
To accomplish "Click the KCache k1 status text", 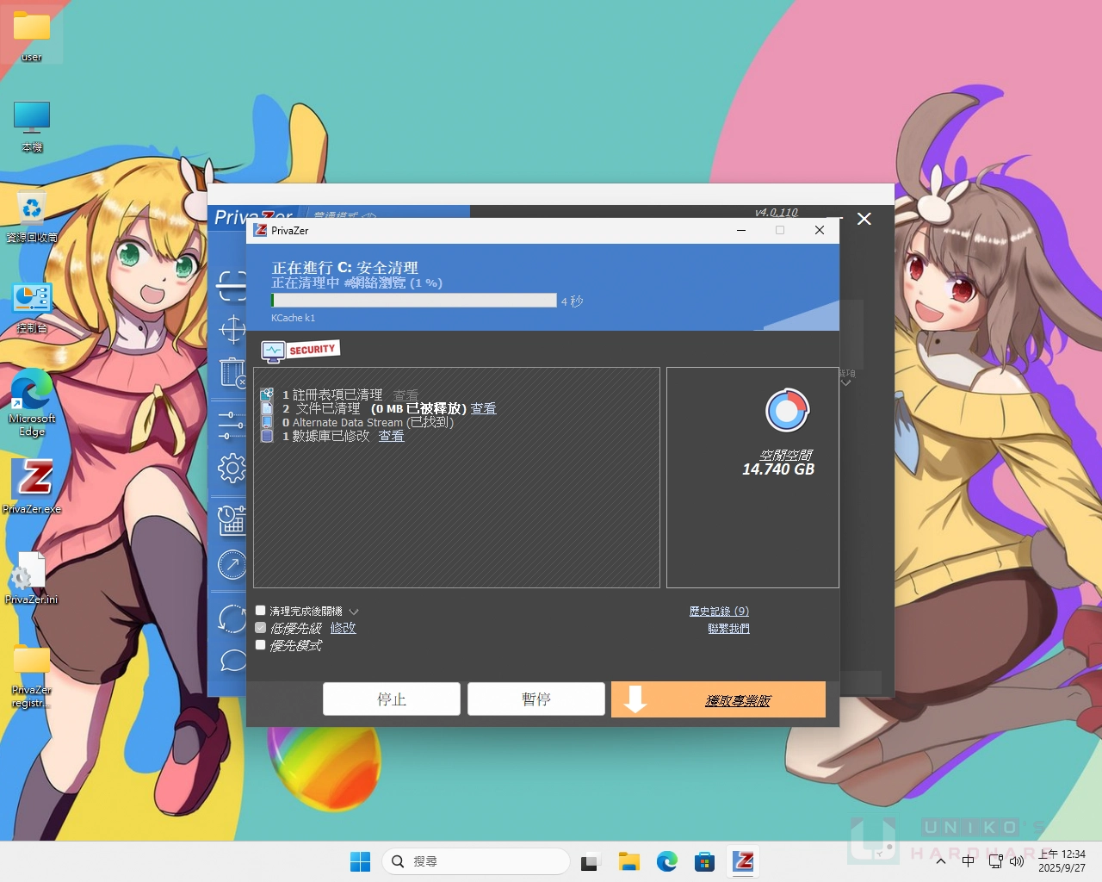I will pos(293,318).
